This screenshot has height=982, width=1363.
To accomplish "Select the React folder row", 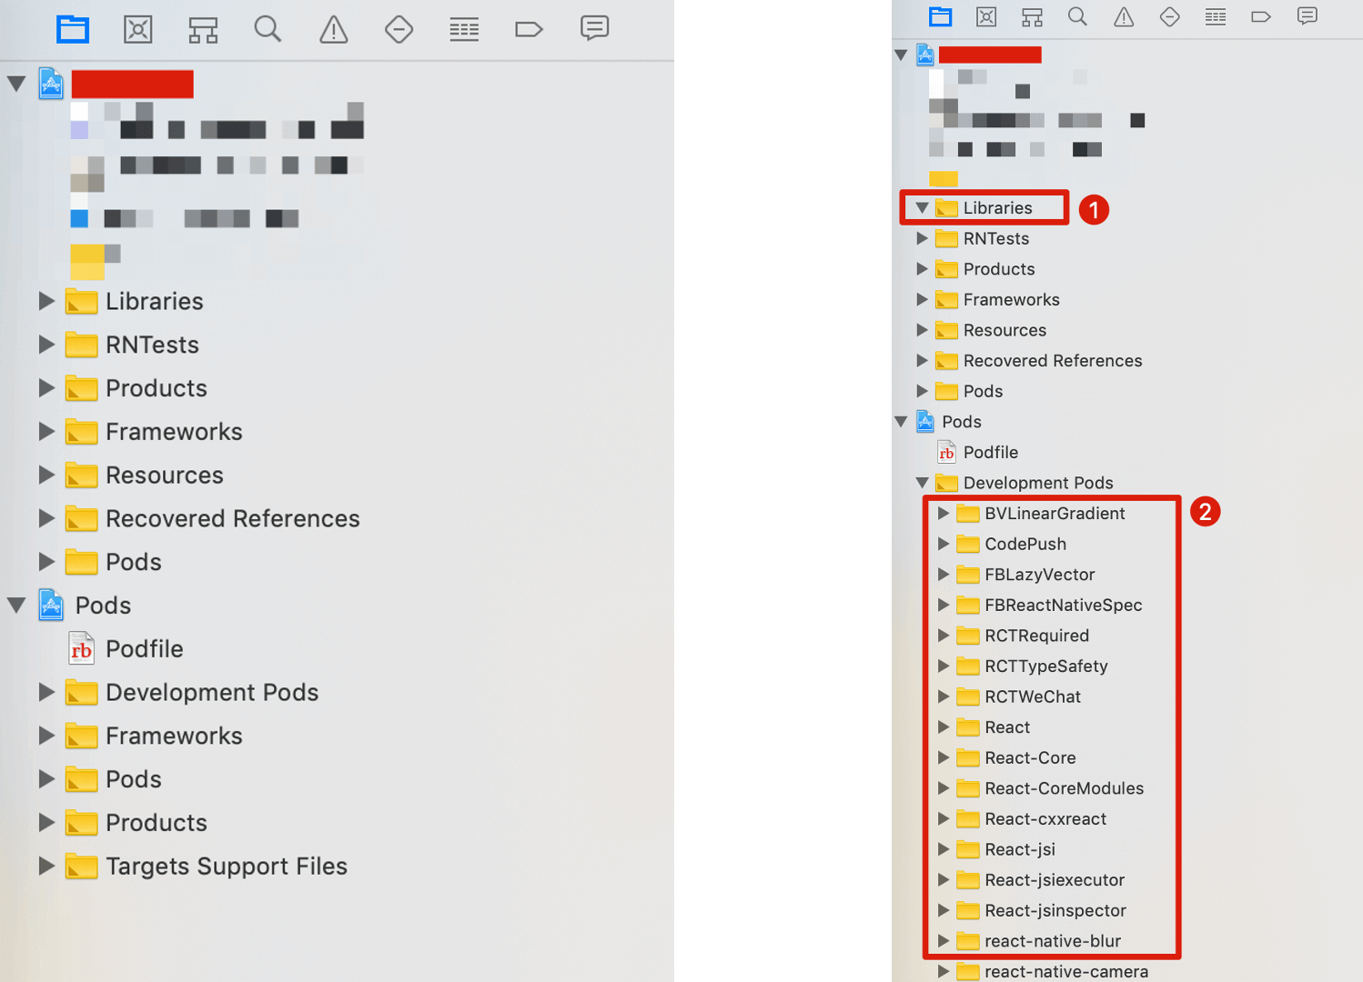I will tap(993, 727).
